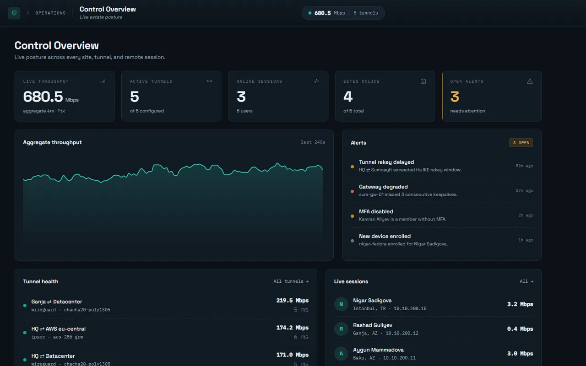Select the Gateway degraded alert
This screenshot has height=366, width=586.
click(442, 190)
